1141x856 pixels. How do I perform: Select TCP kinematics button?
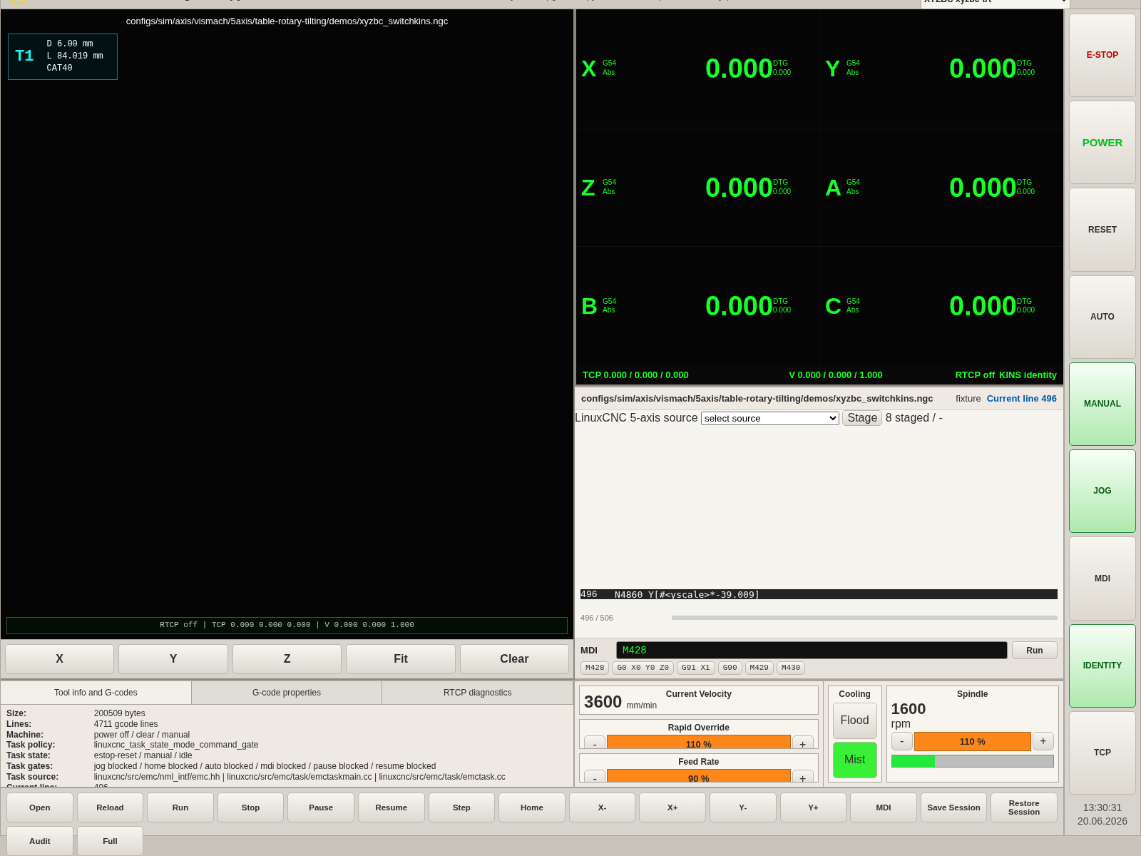click(x=1102, y=753)
